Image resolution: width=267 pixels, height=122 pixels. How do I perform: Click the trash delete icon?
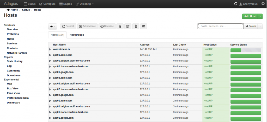click(x=136, y=26)
